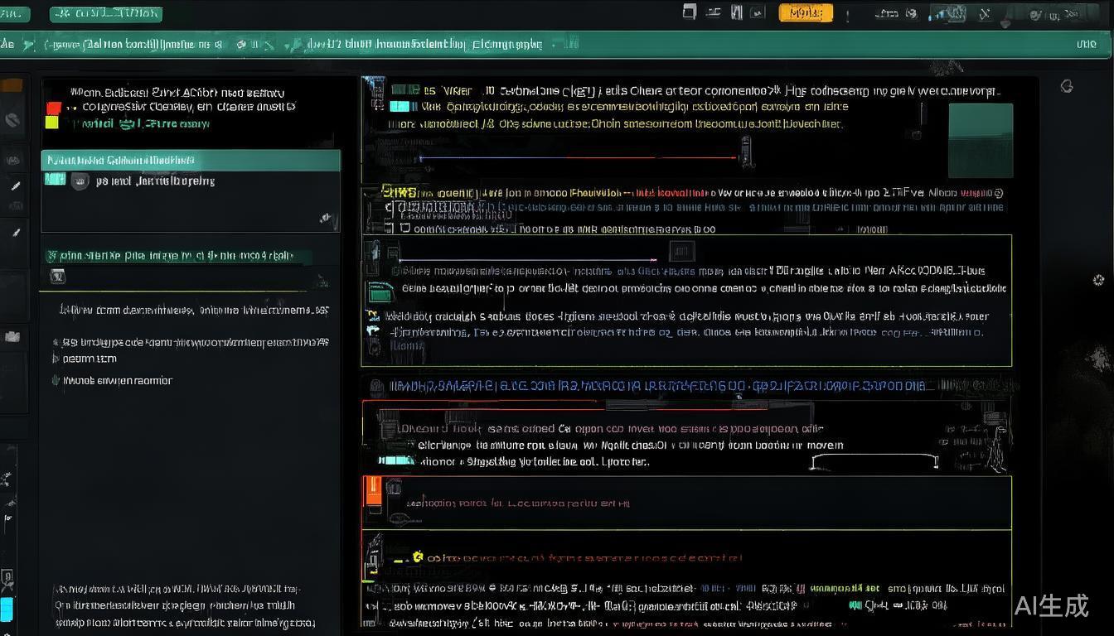Toggle the cyan switch in the lower middle section
Screen dimensions: 1114x636
pyautogui.click(x=395, y=460)
